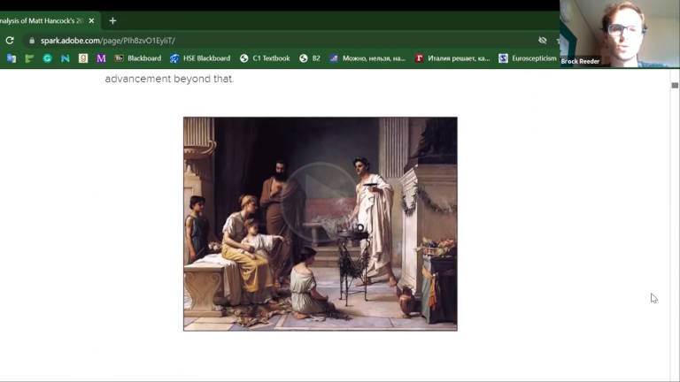The width and height of the screenshot is (680, 382).
Task: Click the crossed-out eye icon in address bar
Action: coord(543,41)
